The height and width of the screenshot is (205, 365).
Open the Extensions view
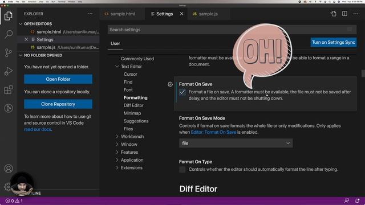9,90
